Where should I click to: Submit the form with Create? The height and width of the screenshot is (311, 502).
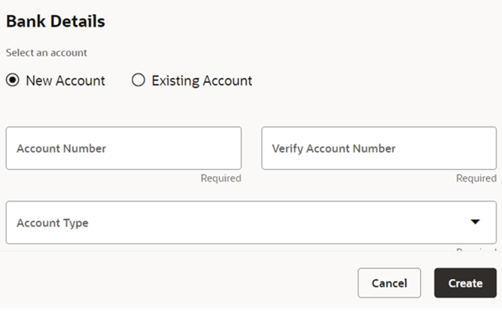(x=465, y=283)
